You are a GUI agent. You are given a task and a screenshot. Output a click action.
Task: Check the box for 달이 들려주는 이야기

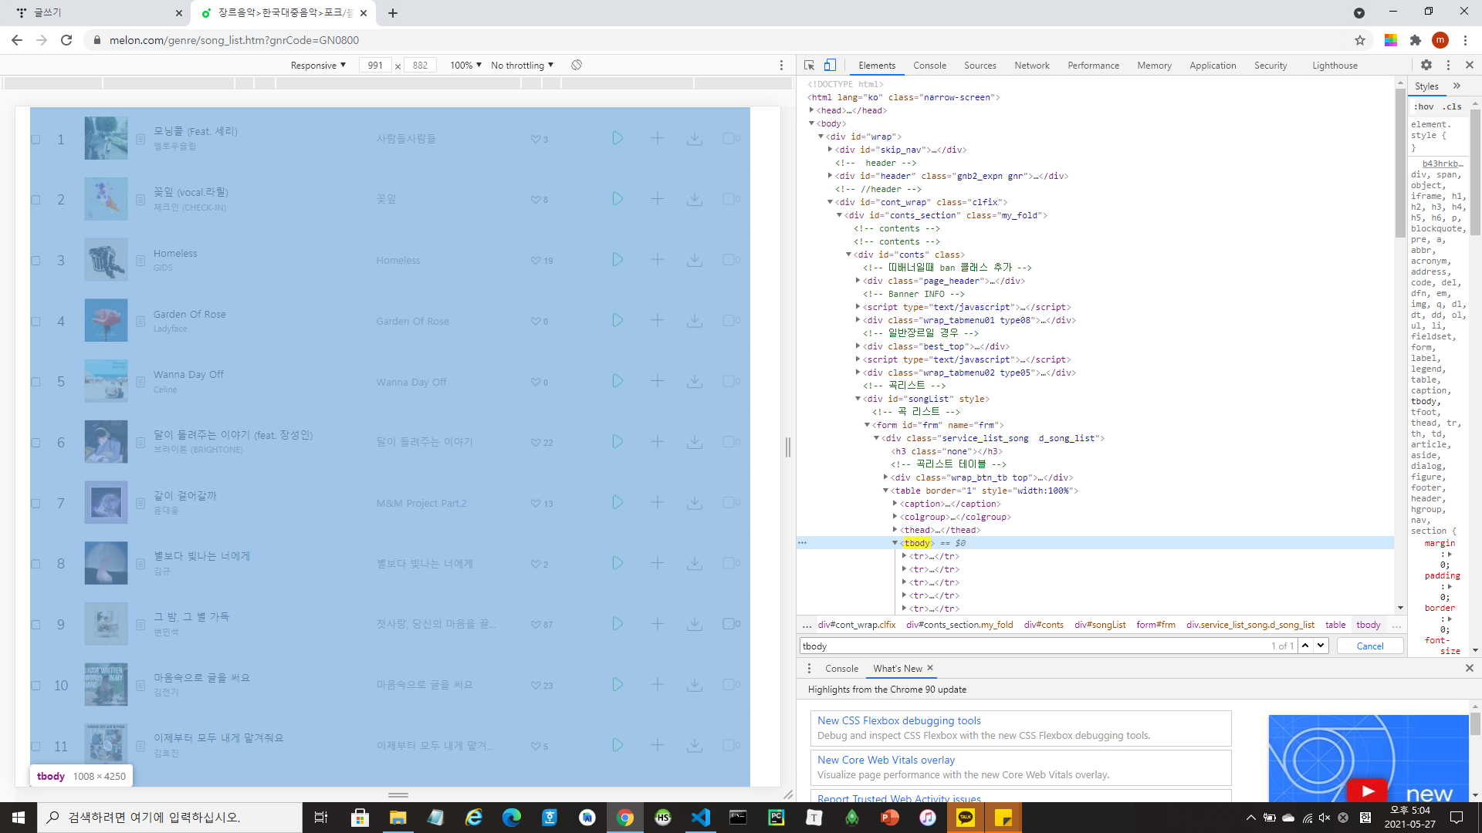(36, 443)
